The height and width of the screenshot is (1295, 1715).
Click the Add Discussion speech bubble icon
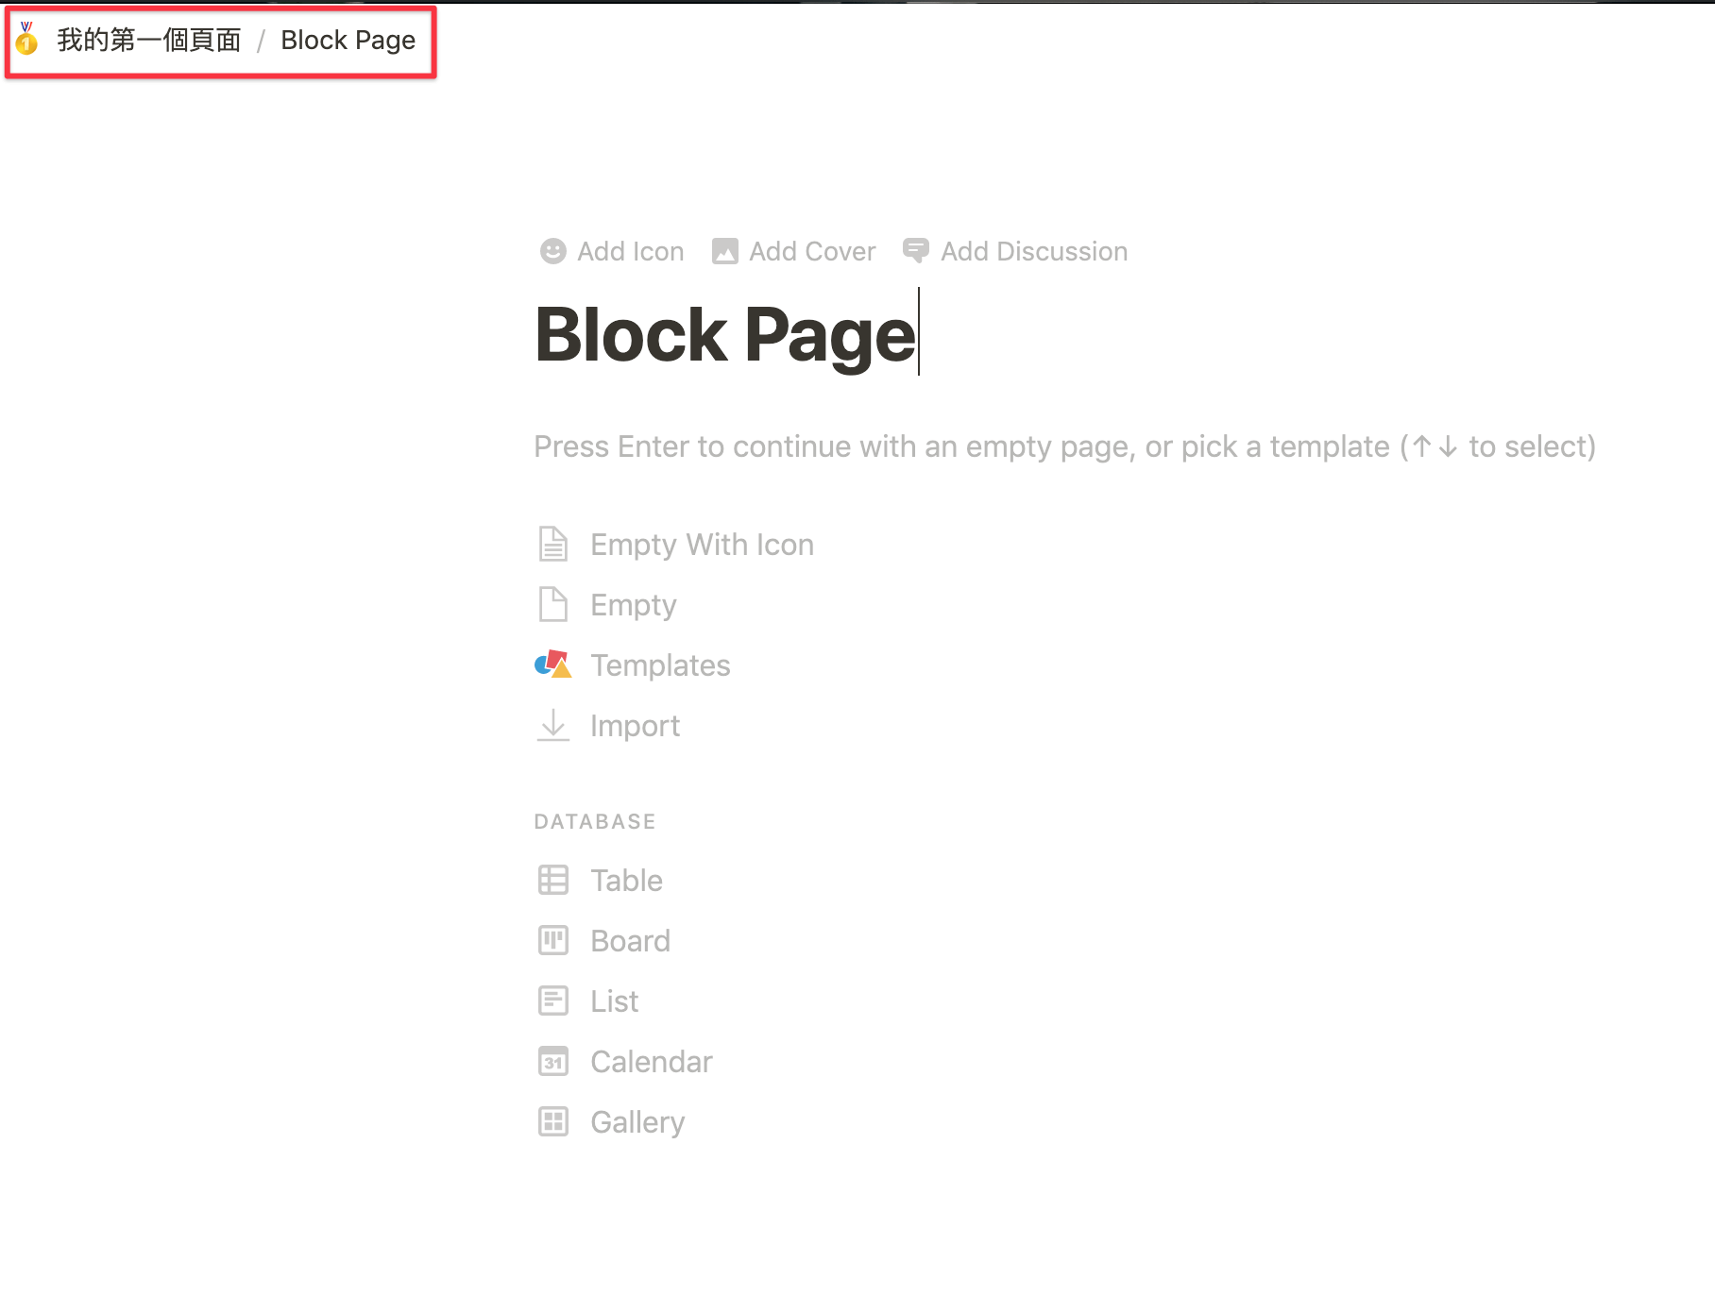pos(915,251)
